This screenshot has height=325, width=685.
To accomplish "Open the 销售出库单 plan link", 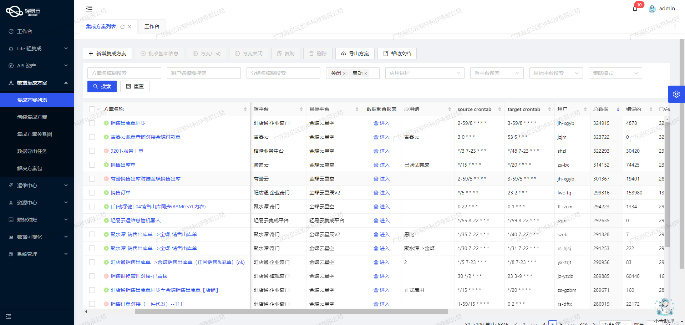I will [x=123, y=165].
